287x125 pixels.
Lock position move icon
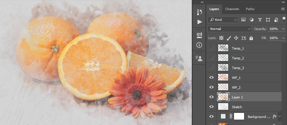coord(236,38)
